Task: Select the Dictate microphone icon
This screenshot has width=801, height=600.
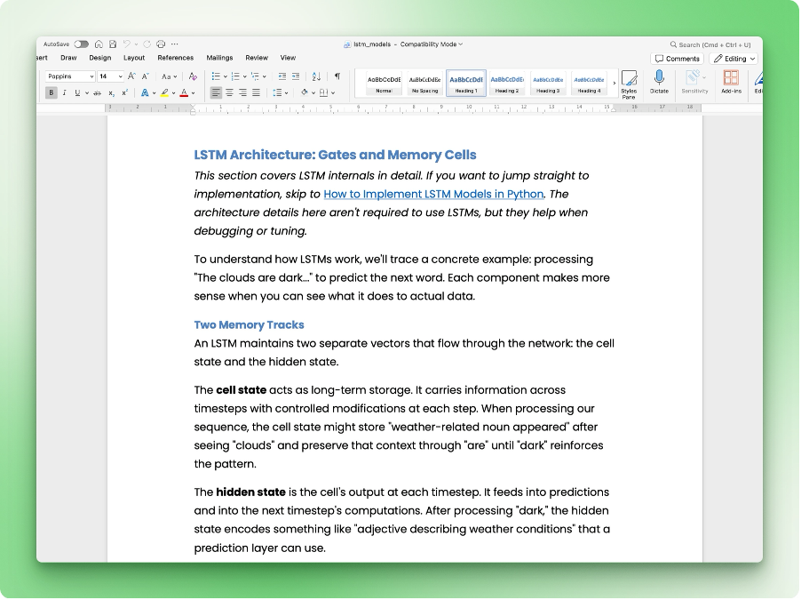Action: click(x=659, y=78)
